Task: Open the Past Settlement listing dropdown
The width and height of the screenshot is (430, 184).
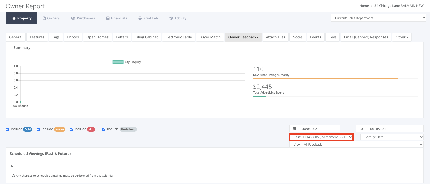Action: click(x=321, y=137)
